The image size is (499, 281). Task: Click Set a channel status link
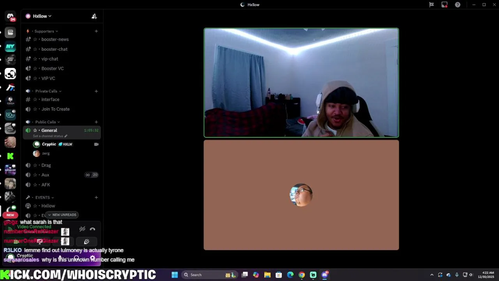[x=48, y=136]
